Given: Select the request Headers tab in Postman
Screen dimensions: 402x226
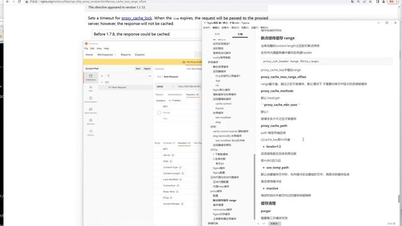Looking at the screenshot, I should [192, 95].
